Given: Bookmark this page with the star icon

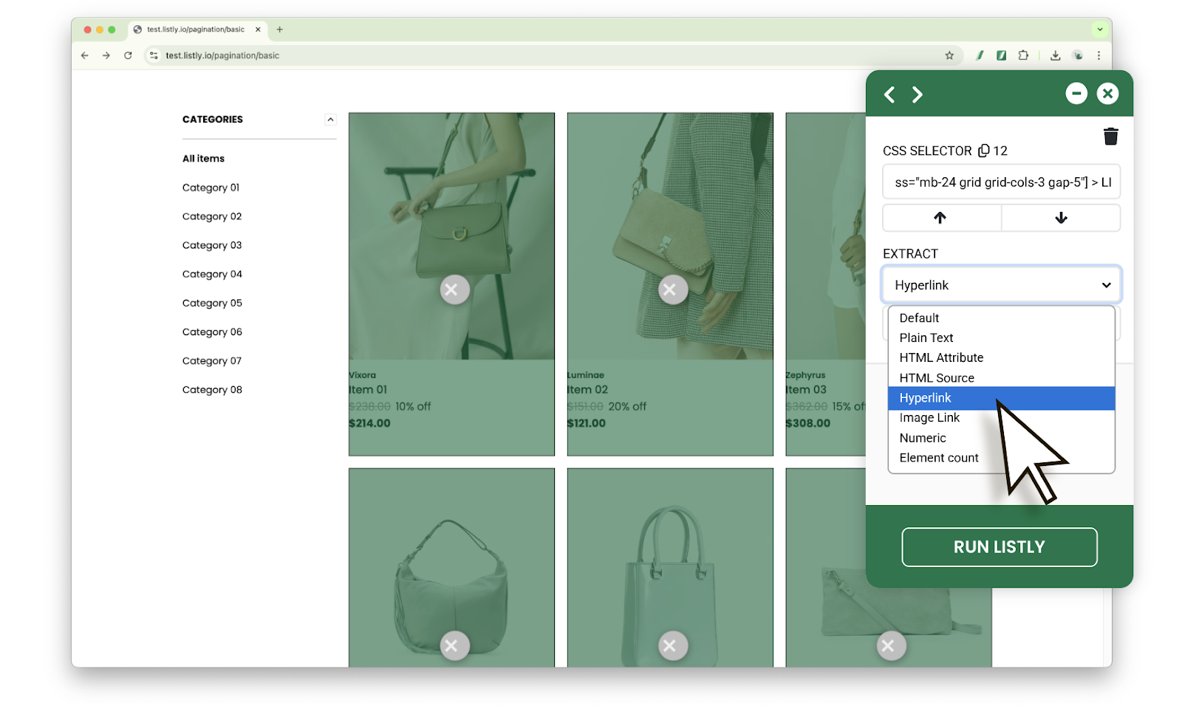Looking at the screenshot, I should click(949, 55).
